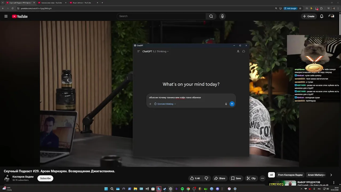Image resolution: width=341 pixels, height=192 pixels.
Task: Open weather widget showing Cloudy
Action: point(7,189)
